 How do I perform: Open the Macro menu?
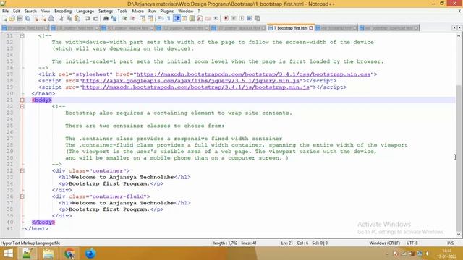[x=138, y=12]
